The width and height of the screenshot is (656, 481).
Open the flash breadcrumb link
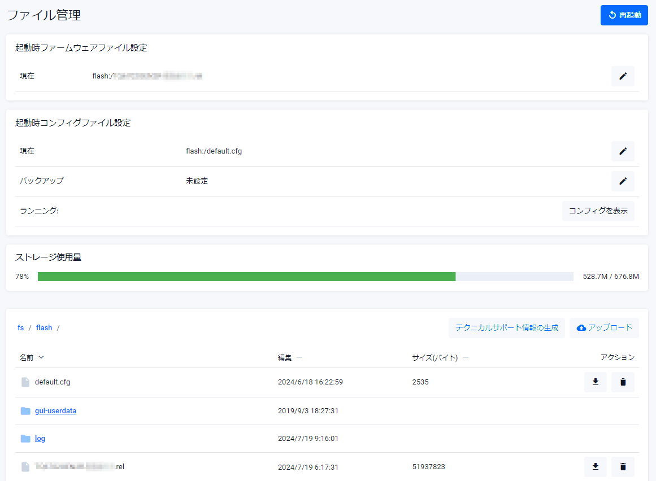pos(44,328)
